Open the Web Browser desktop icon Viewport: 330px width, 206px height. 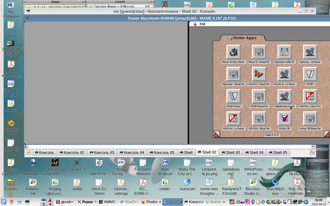[165, 167]
